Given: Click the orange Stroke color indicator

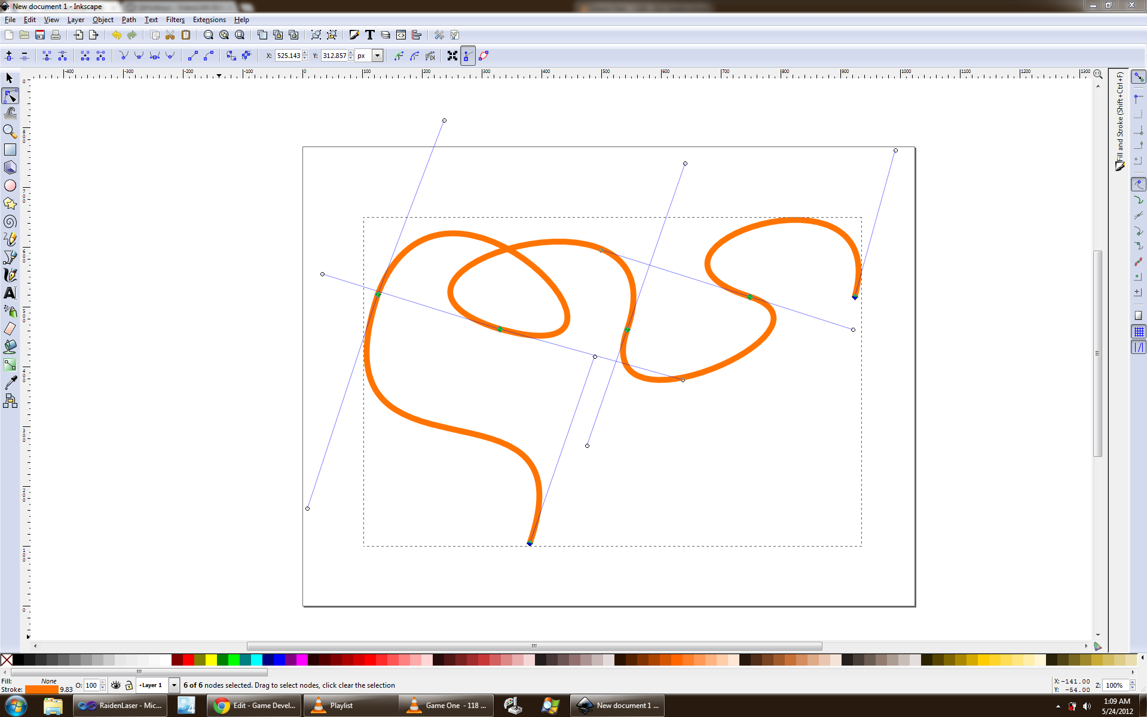Looking at the screenshot, I should (x=41, y=689).
